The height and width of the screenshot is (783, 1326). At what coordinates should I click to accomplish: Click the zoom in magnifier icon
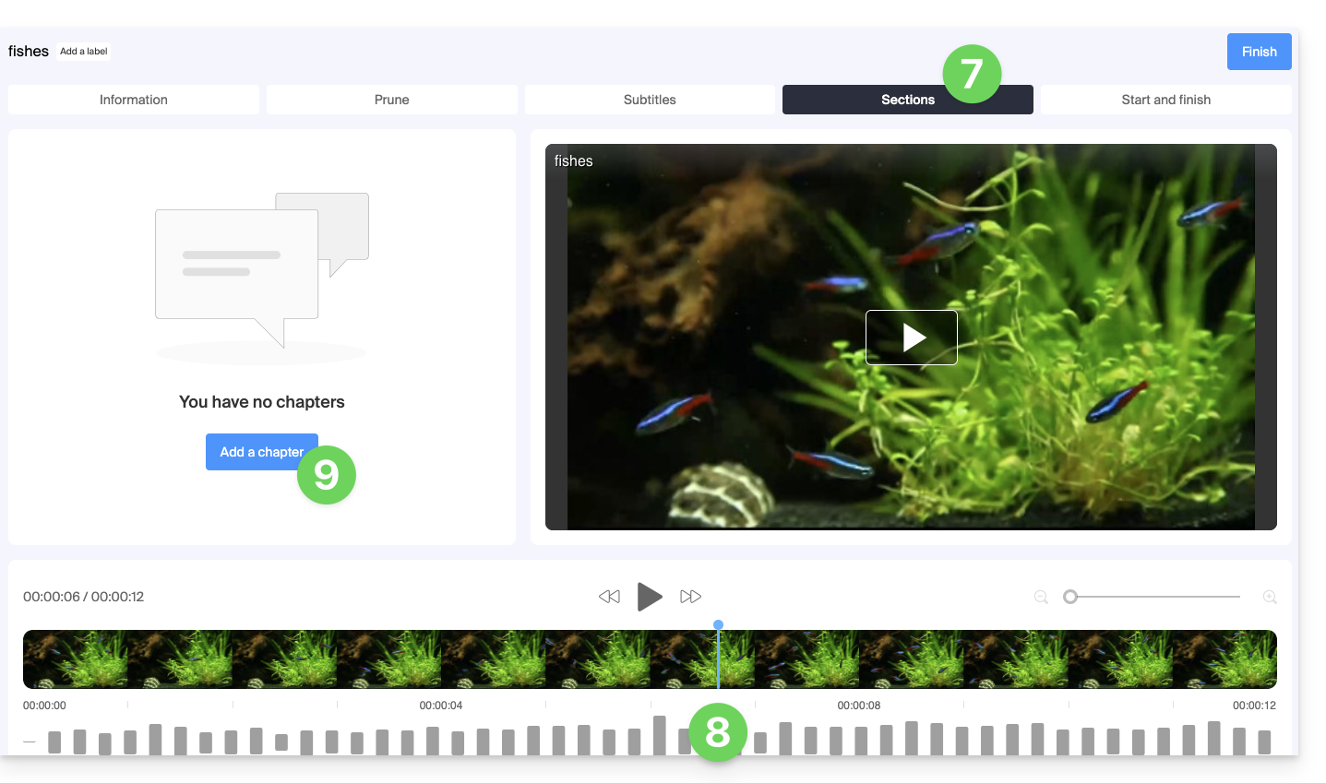(1270, 598)
